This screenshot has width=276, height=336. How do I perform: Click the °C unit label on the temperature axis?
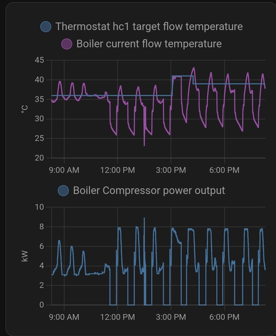24,109
